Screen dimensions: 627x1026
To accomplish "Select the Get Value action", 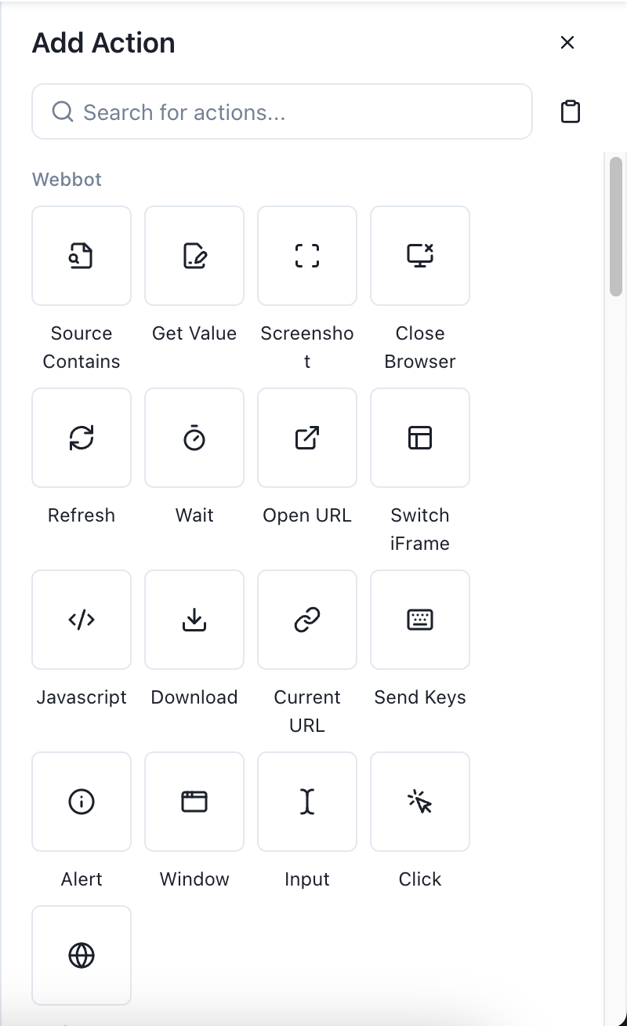I will (194, 256).
